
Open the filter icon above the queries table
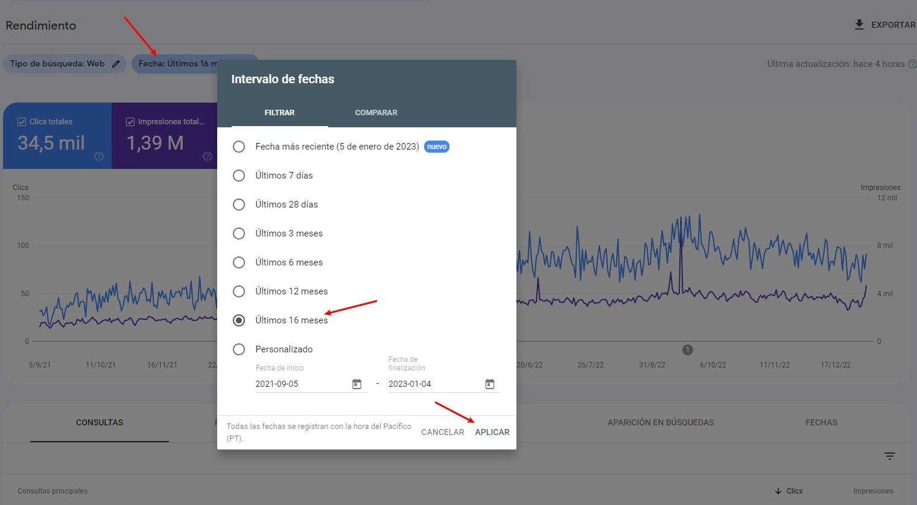pyautogui.click(x=890, y=457)
